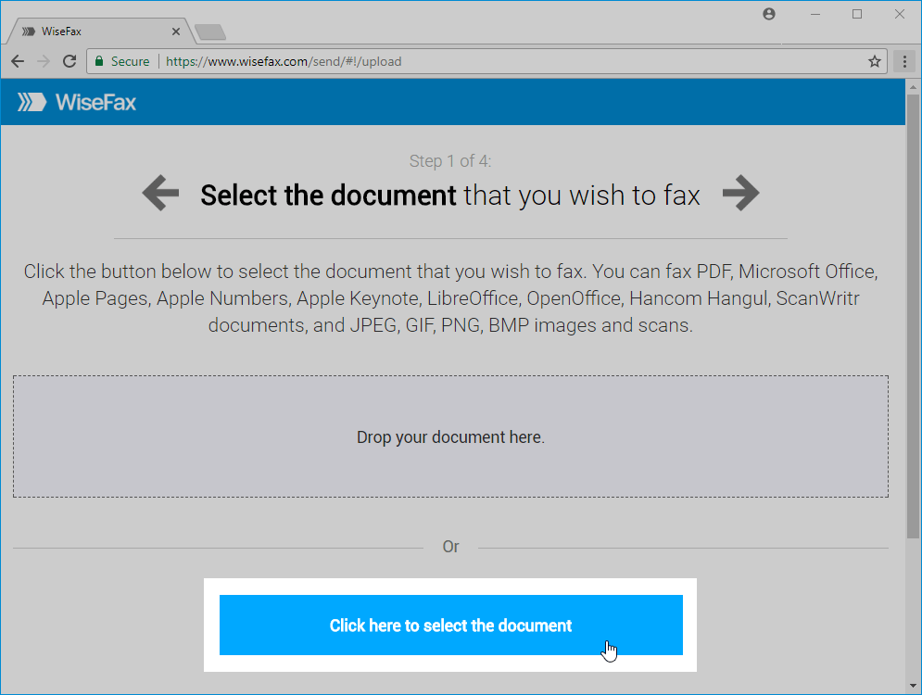Image resolution: width=922 pixels, height=695 pixels.
Task: Click the WiseFax logo in header
Action: 76,102
